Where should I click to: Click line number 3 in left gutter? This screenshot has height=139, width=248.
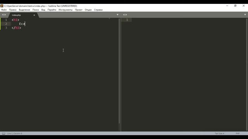(x=6, y=28)
